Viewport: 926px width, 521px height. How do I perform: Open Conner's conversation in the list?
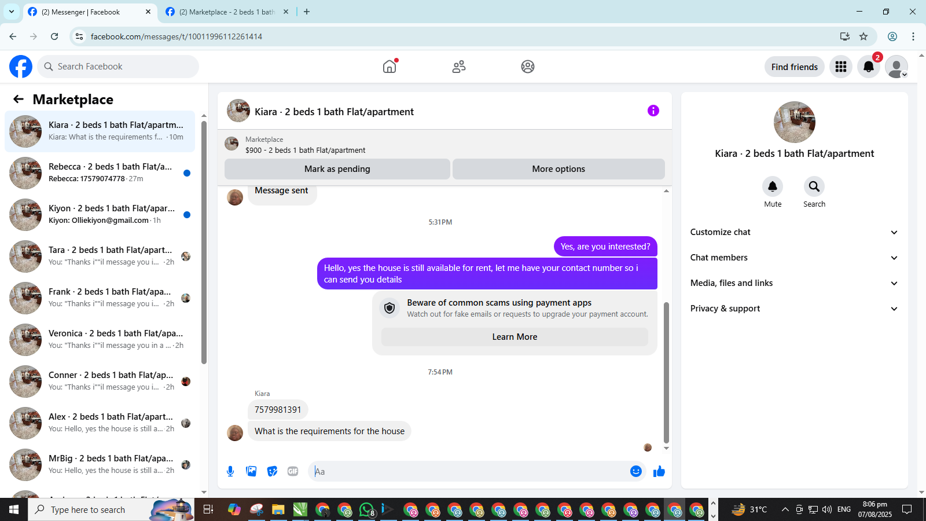[100, 381]
